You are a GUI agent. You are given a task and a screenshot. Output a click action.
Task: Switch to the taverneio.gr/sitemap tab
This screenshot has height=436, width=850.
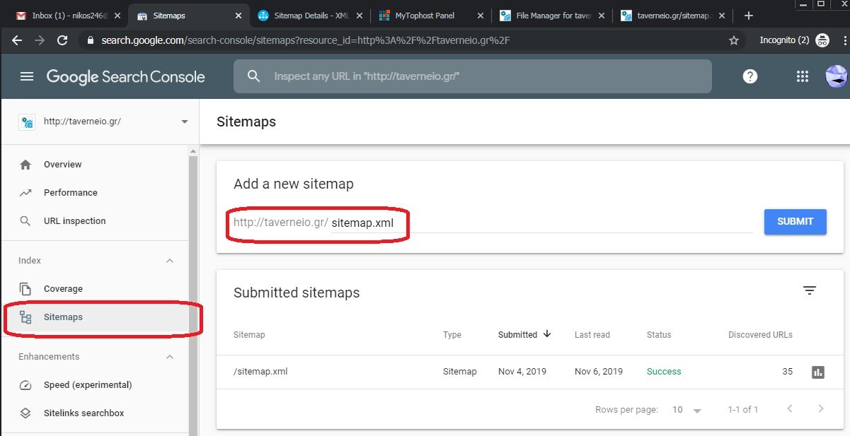click(x=672, y=16)
